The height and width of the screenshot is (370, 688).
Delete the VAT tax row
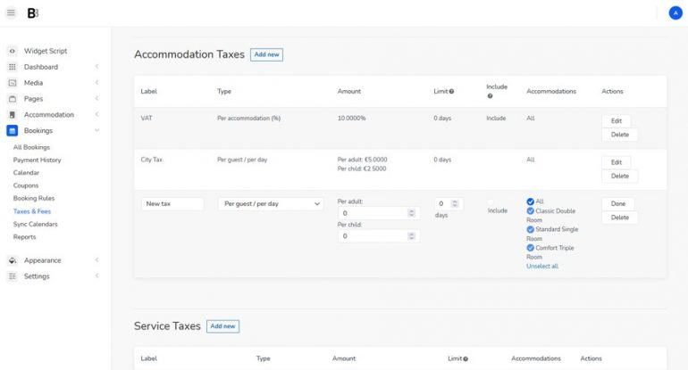coord(619,135)
